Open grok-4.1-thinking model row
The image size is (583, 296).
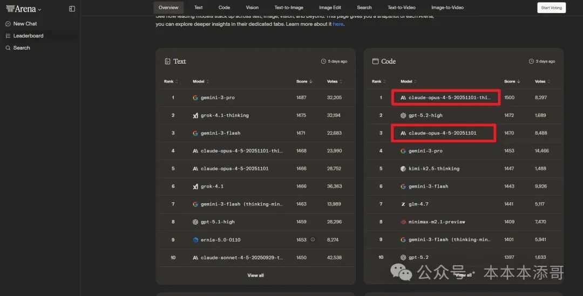[x=225, y=115]
